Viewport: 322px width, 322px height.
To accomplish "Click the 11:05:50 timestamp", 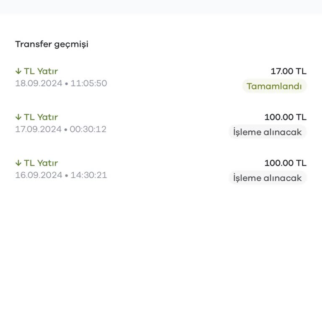I will point(88,83).
